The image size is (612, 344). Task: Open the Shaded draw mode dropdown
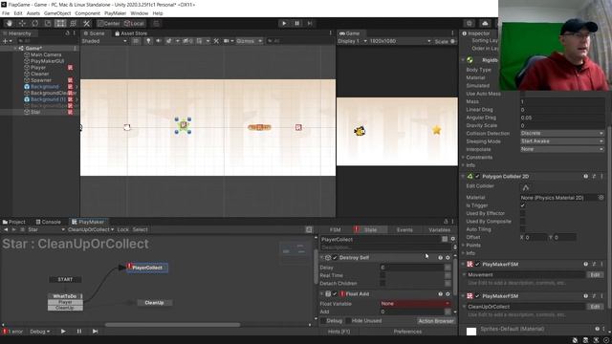tap(104, 41)
